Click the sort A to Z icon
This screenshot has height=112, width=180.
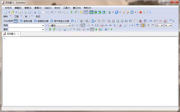109,21
